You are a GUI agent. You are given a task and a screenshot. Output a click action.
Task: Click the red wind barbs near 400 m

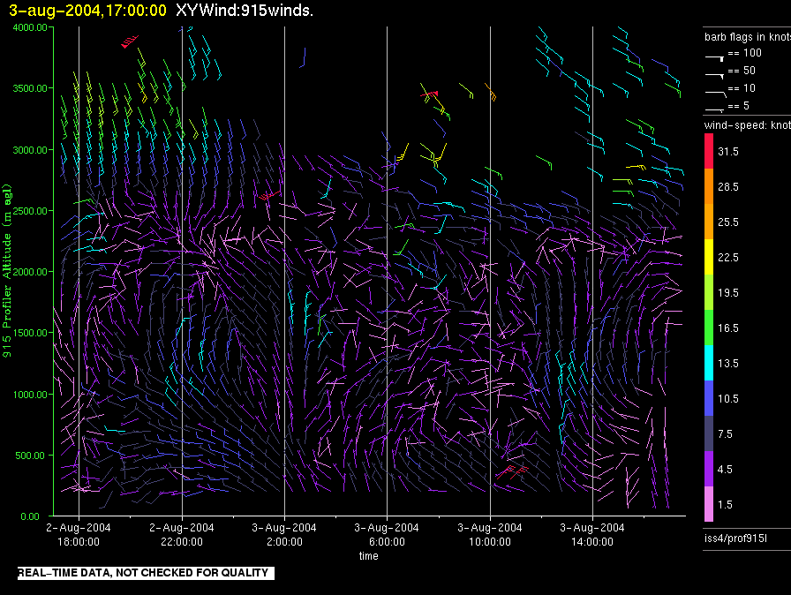[x=512, y=472]
